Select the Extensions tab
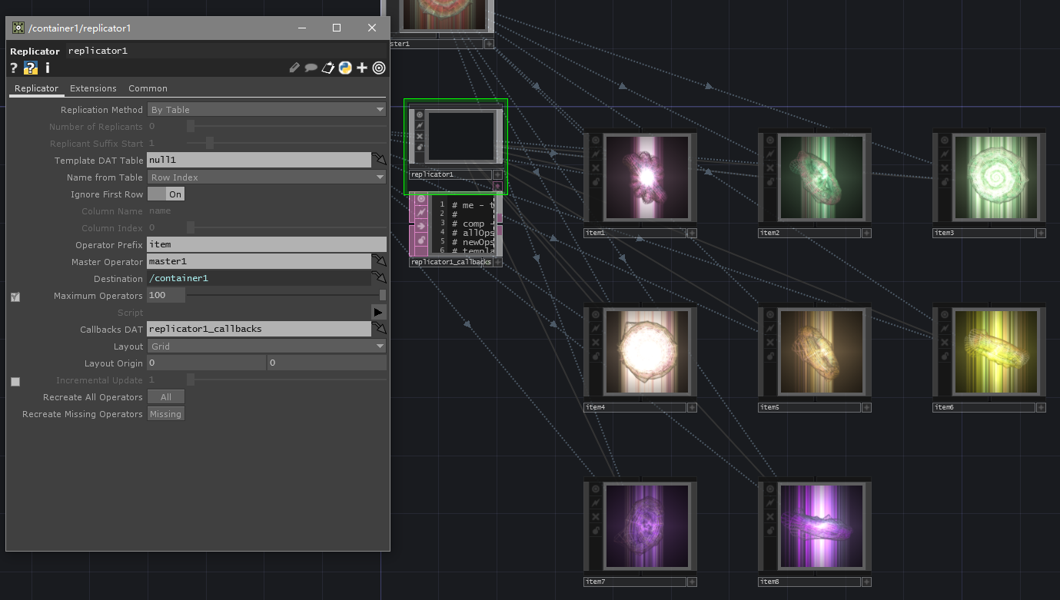Viewport: 1060px width, 600px height. [x=93, y=88]
